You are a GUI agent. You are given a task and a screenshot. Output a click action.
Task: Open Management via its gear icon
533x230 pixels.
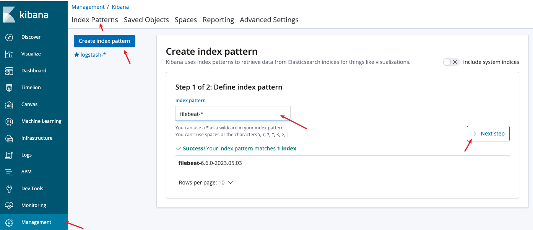tap(9, 222)
